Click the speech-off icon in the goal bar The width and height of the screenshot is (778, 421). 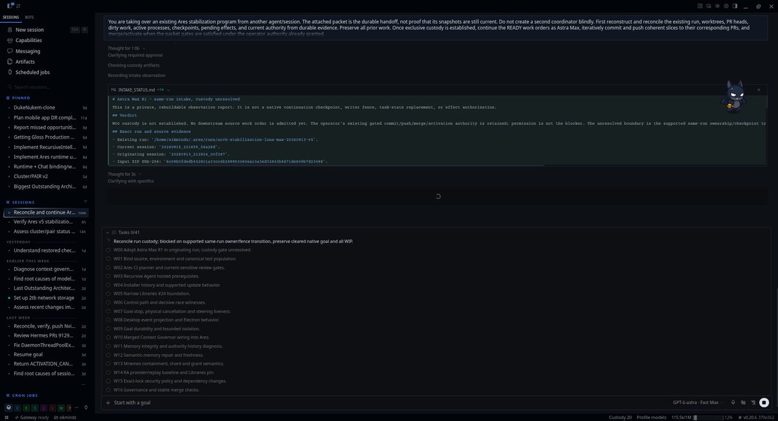point(743,402)
